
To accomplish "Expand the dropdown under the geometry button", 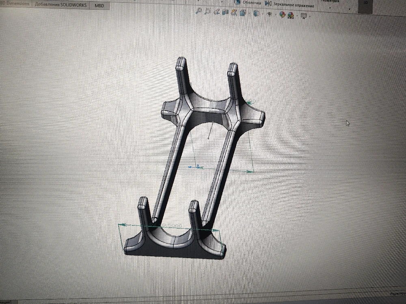I will 330,8.
